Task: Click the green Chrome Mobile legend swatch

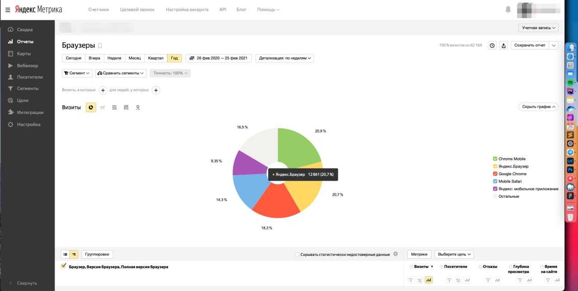Action: 495,159
